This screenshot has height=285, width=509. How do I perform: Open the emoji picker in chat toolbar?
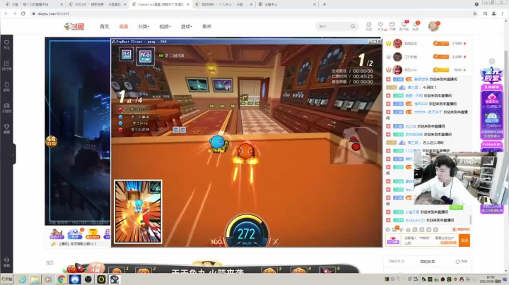[x=387, y=229]
